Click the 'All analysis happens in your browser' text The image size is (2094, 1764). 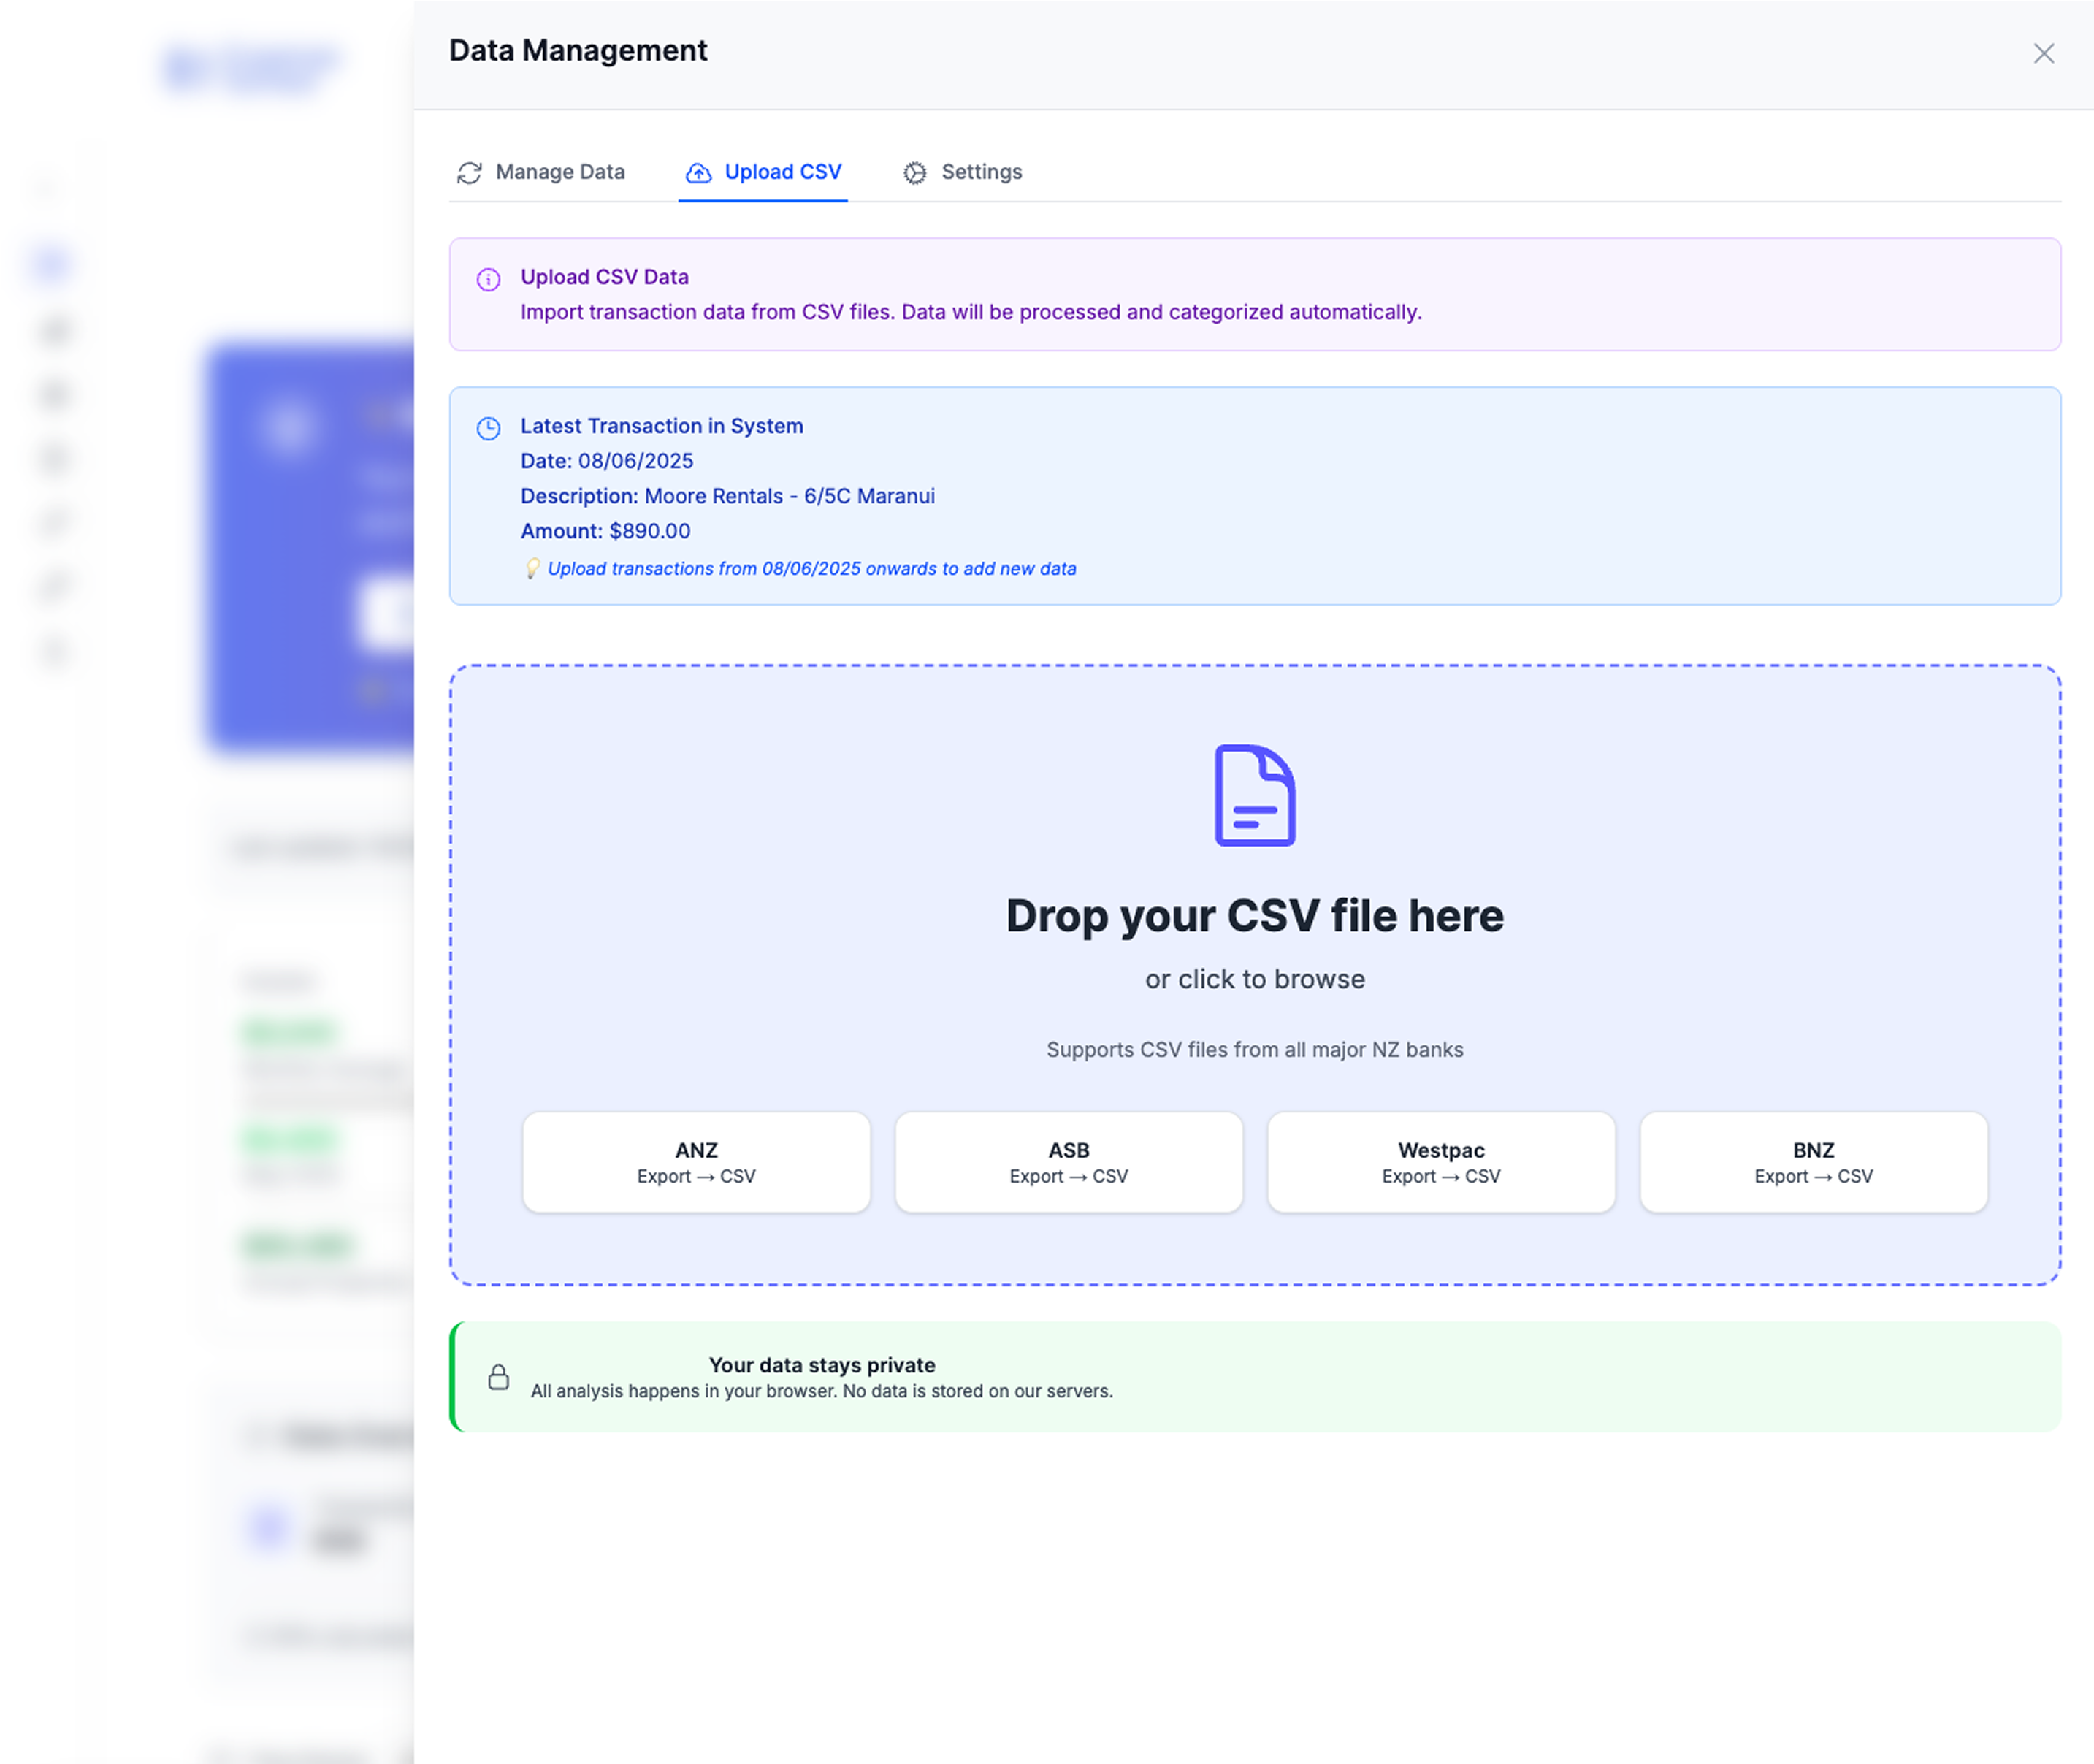821,1391
